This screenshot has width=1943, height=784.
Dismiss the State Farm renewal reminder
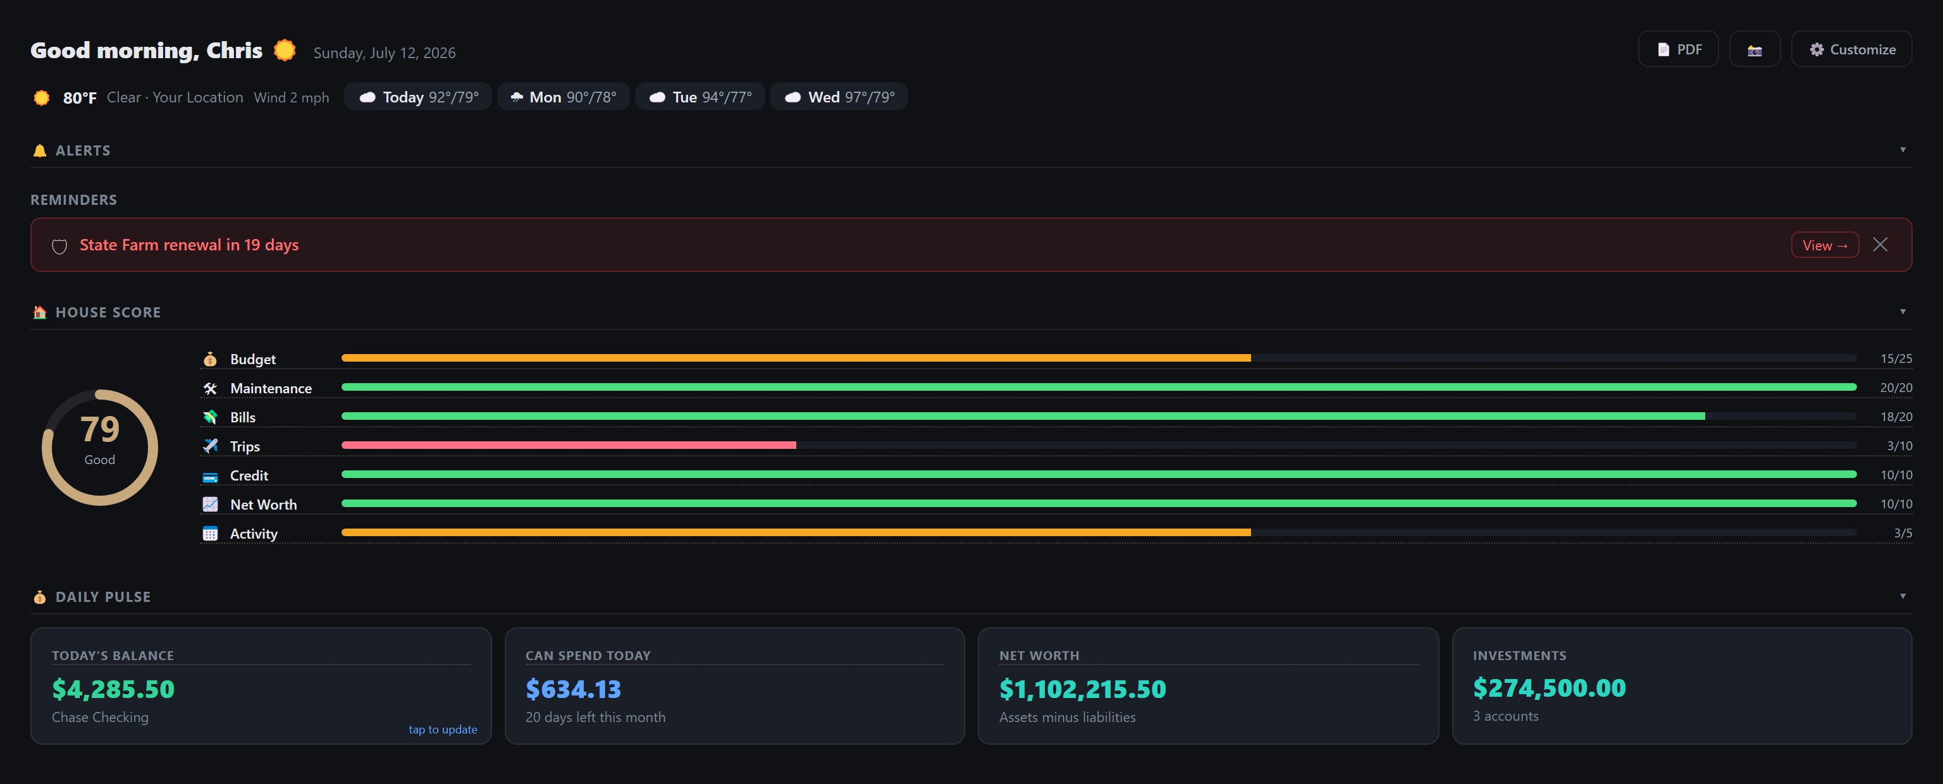(1880, 245)
